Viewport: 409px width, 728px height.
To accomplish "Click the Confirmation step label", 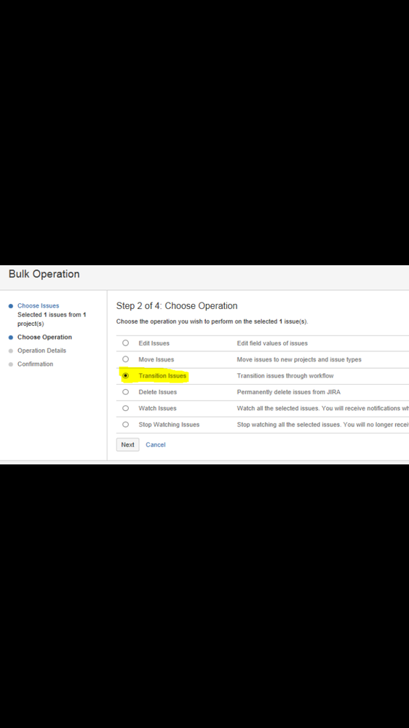I will 35,364.
